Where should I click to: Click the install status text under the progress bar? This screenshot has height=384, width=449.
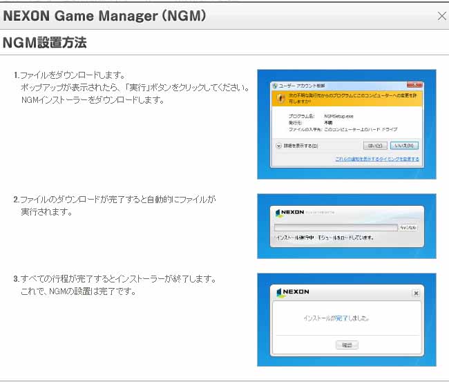point(325,238)
